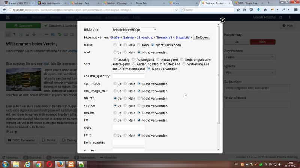Open the XAMPP taskbar icon
The width and height of the screenshot is (300, 168).
pyautogui.click(x=71, y=164)
